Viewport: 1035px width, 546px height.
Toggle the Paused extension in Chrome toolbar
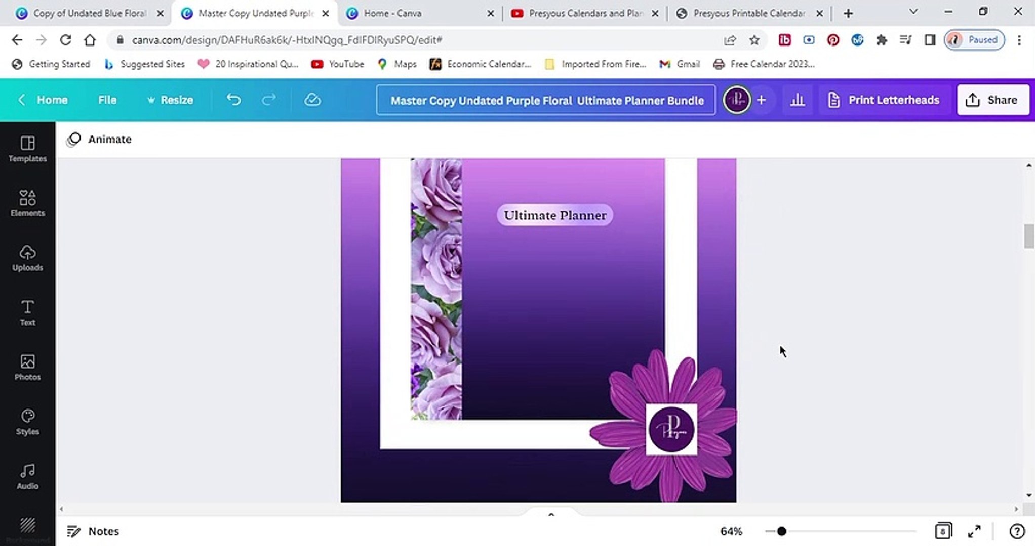[974, 40]
